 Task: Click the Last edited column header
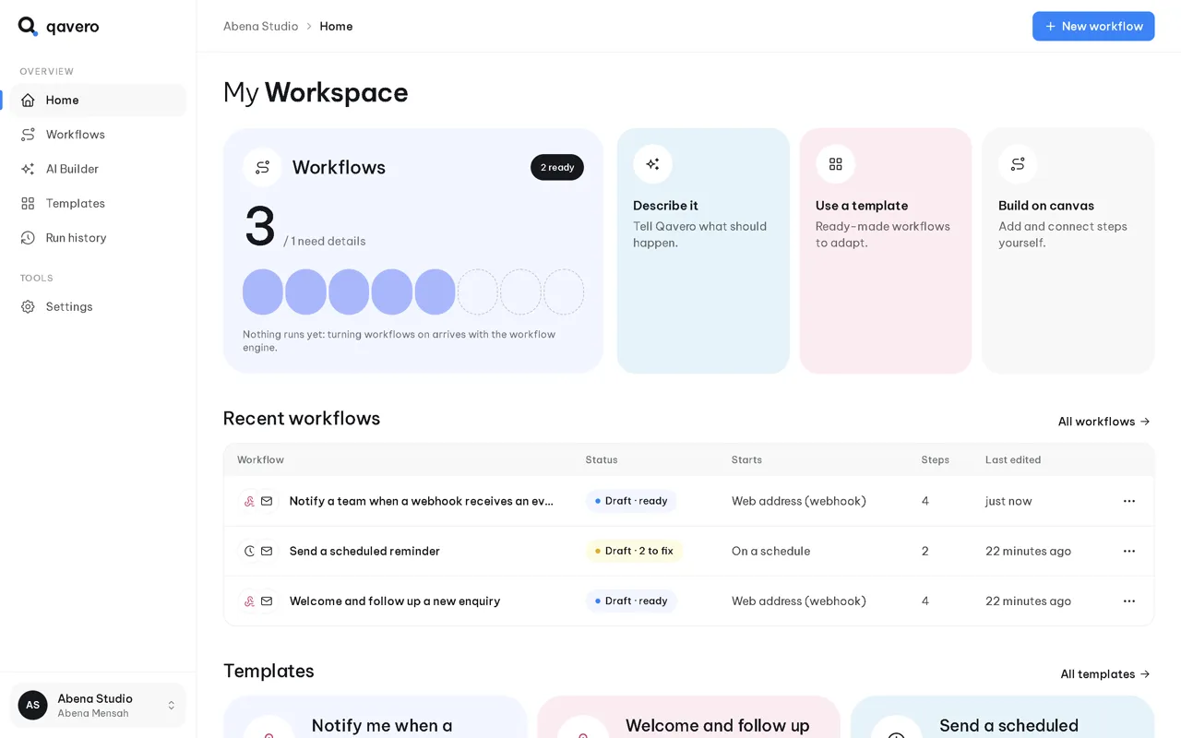pos(1013,459)
